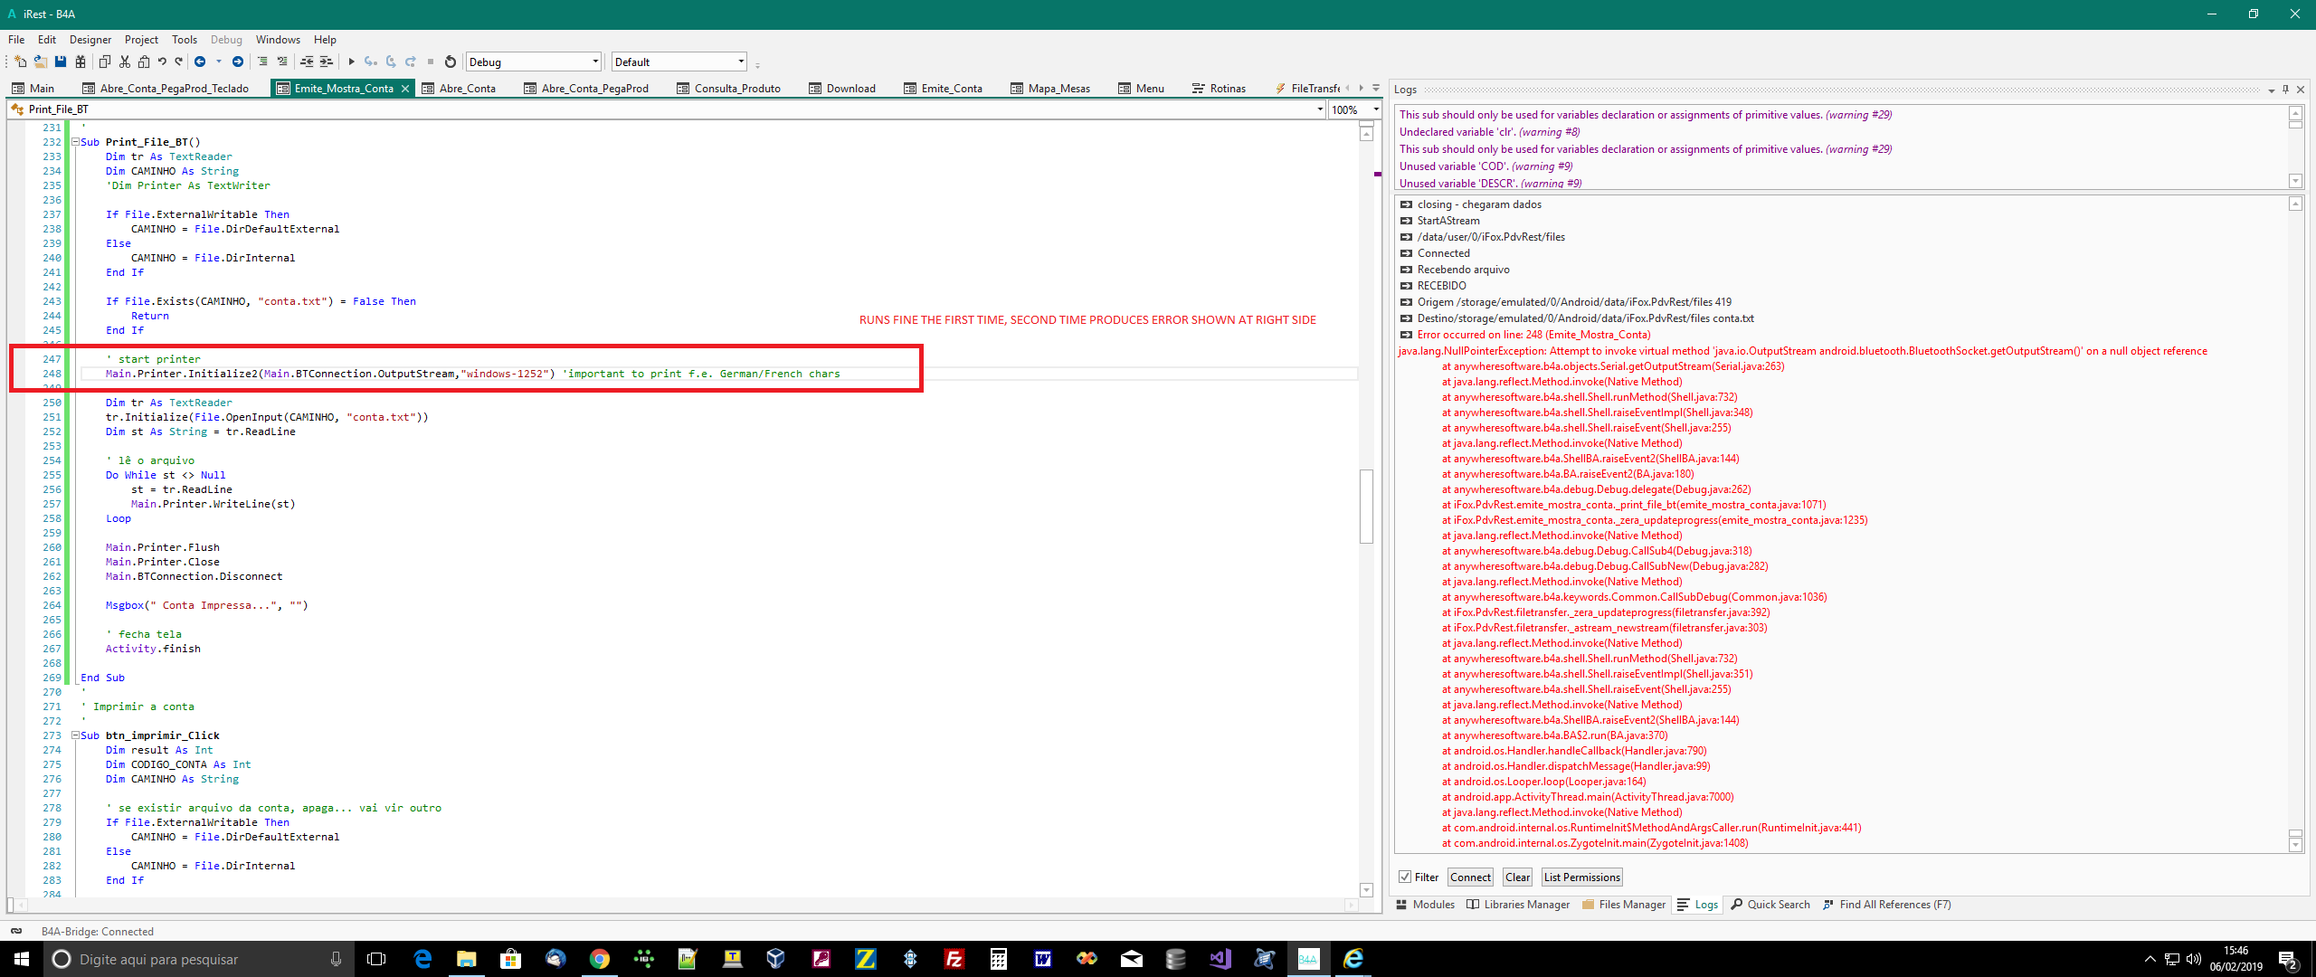Viewport: 2316px width, 977px height.
Task: Collapse the Sub btn_imprimir_Click code block
Action: coord(76,735)
